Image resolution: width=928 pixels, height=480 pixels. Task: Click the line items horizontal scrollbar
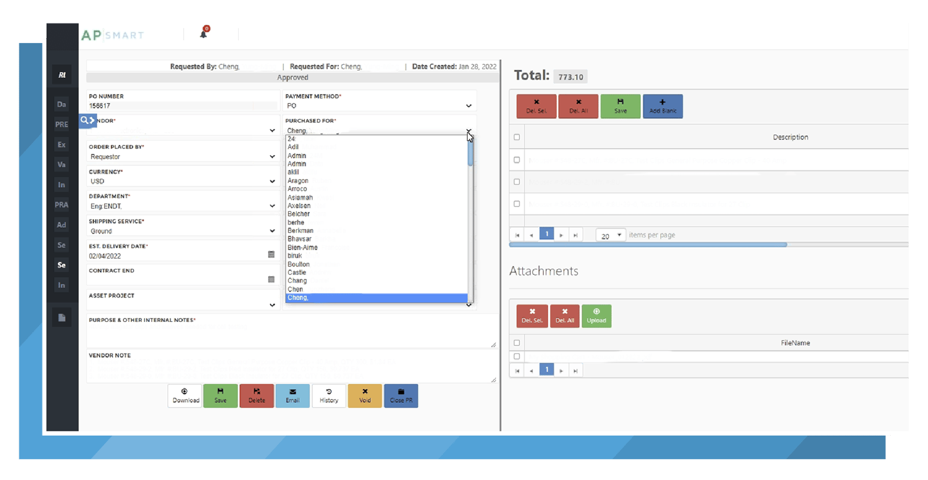[x=648, y=245]
